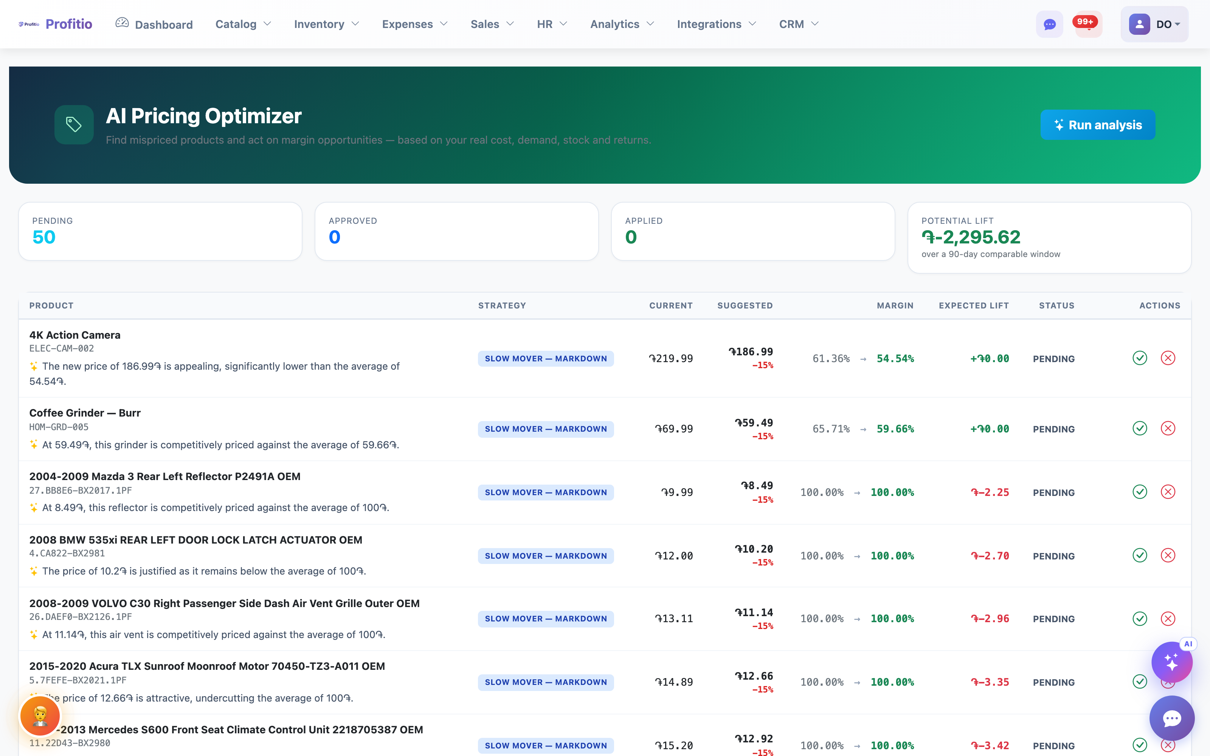Reject the BMW 535xi door lock actuator suggestion
Screen dimensions: 1210x756
(x=1168, y=556)
